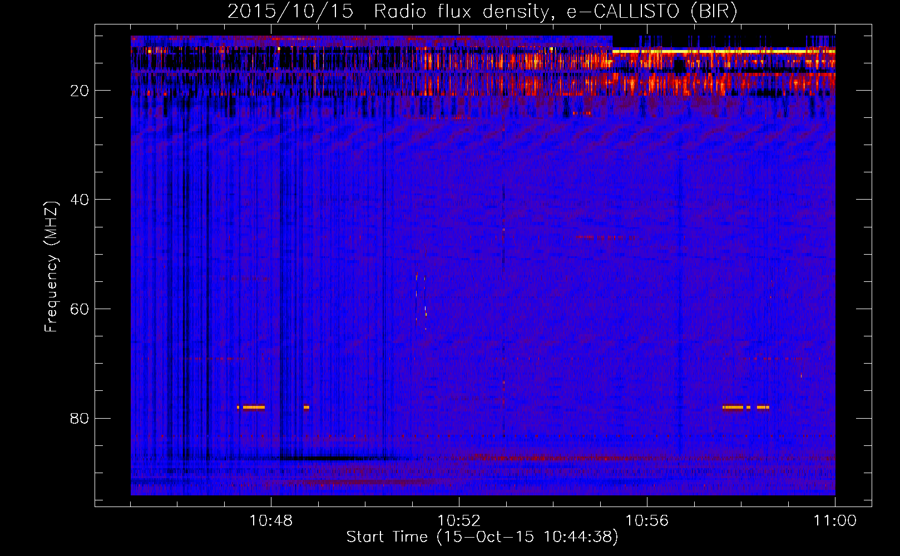This screenshot has height=556, width=900.
Task: Click the "10:48" time tick label
Action: (271, 521)
